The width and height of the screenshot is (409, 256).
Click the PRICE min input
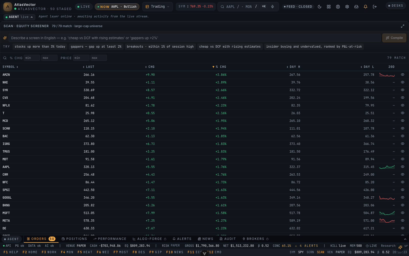[x=81, y=58]
